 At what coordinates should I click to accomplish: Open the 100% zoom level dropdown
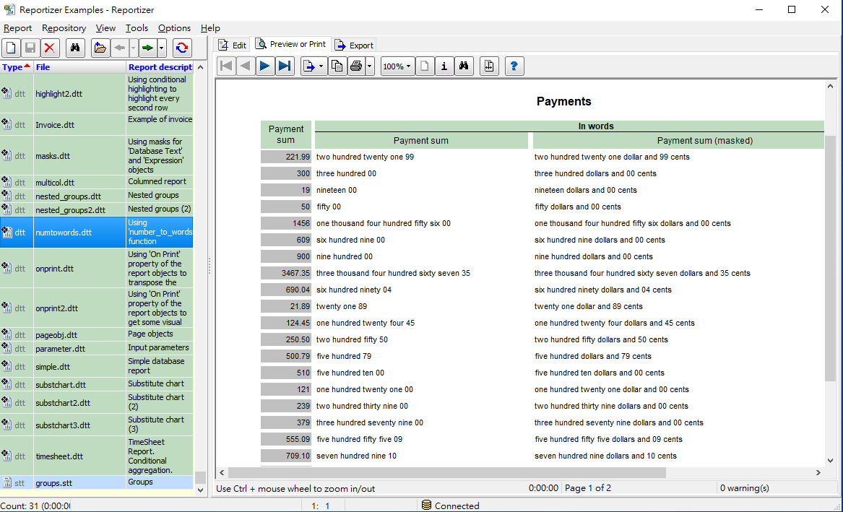click(397, 66)
